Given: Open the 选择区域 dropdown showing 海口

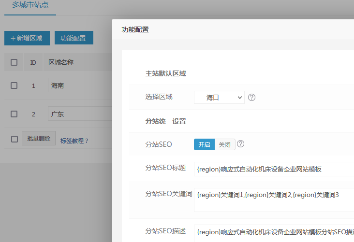Looking at the screenshot, I should pos(219,98).
